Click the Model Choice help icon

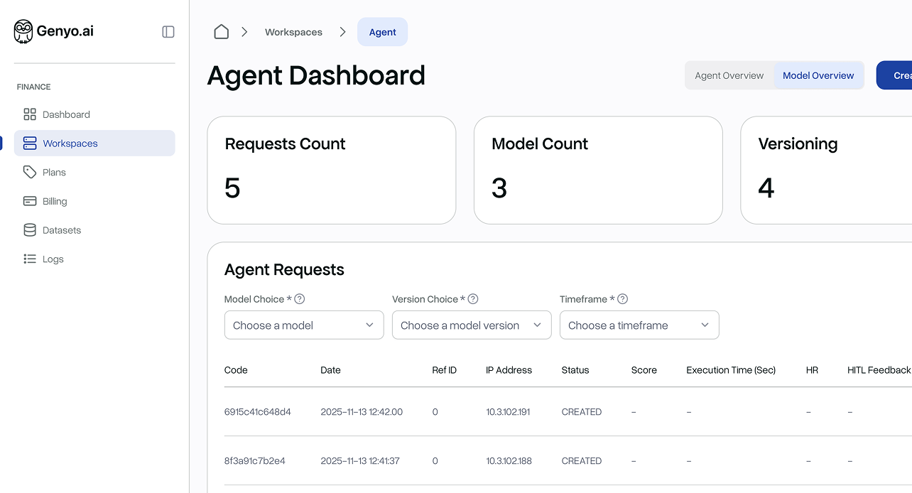[300, 299]
